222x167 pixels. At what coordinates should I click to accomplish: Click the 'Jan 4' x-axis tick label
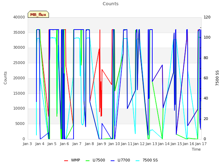(40, 144)
